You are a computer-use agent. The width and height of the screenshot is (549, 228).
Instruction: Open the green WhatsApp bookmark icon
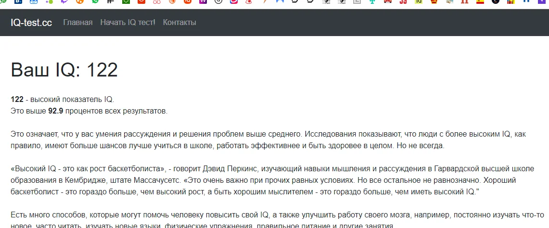pos(95,1)
